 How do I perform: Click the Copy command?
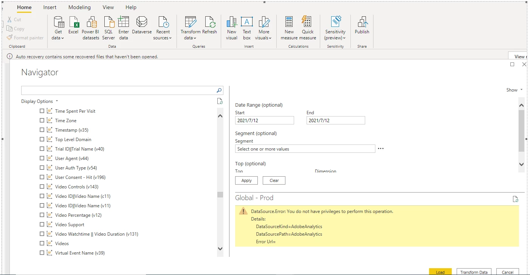tap(16, 29)
